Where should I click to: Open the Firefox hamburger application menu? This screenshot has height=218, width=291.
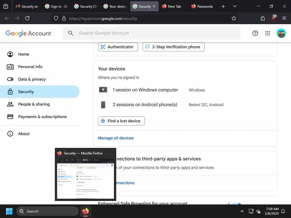coord(284,18)
